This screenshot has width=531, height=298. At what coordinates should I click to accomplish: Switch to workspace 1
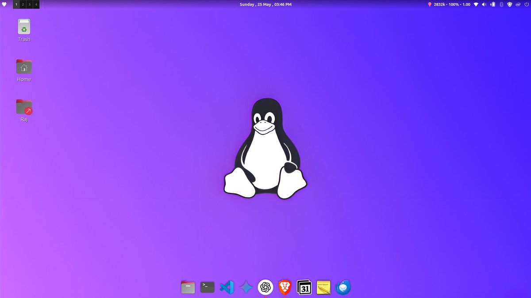(x=16, y=4)
